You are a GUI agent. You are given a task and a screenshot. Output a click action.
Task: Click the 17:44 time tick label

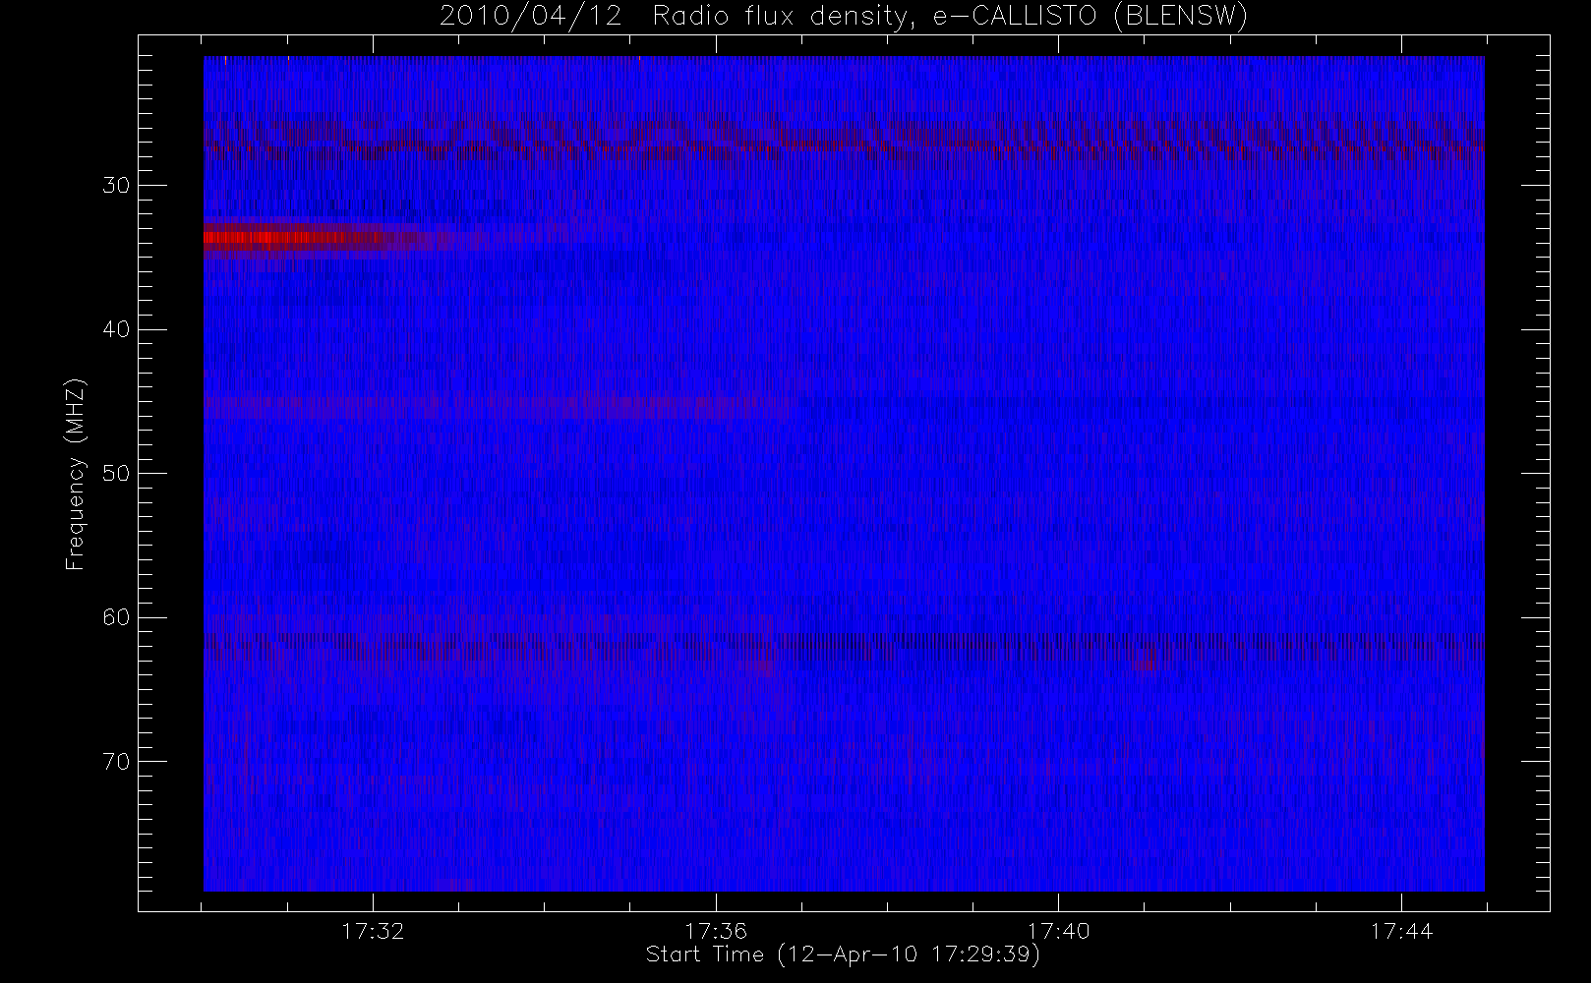pos(1401,931)
